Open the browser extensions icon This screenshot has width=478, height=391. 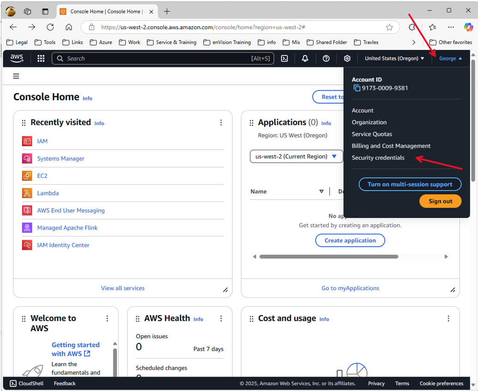click(x=412, y=27)
